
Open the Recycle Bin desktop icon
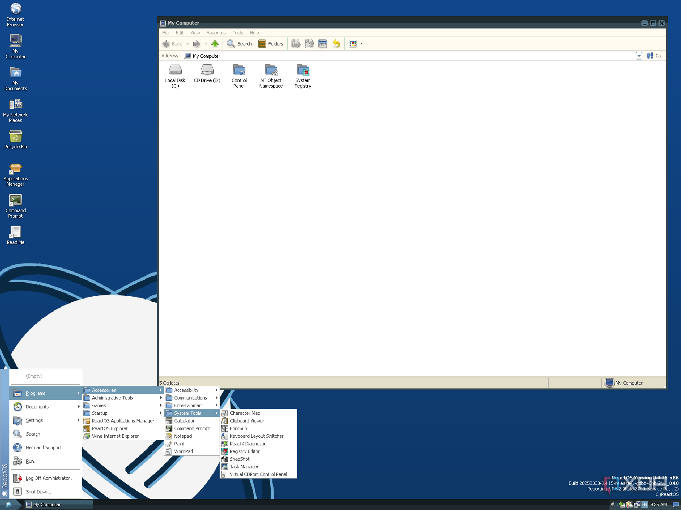tap(15, 140)
